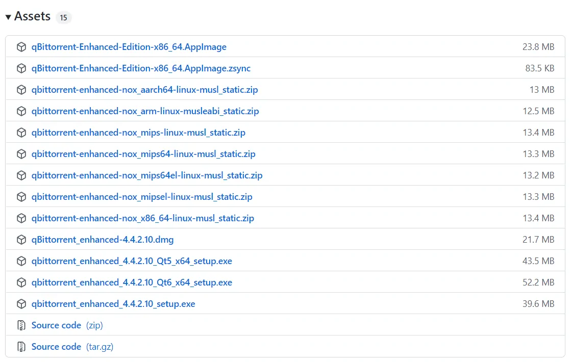The image size is (571, 362).
Task: Click package icon beside mips64-linux-musl zip
Action: point(21,154)
